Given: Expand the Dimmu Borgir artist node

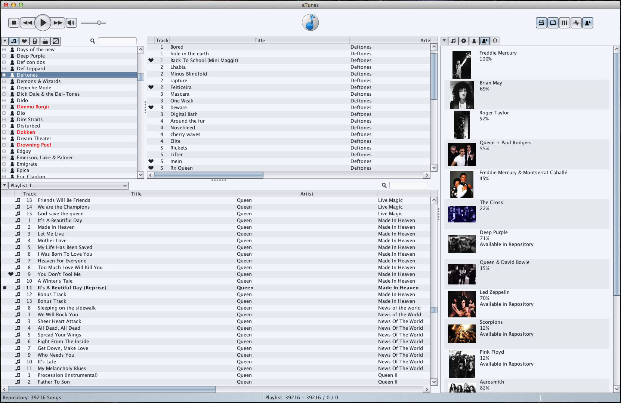Looking at the screenshot, I should coord(4,107).
